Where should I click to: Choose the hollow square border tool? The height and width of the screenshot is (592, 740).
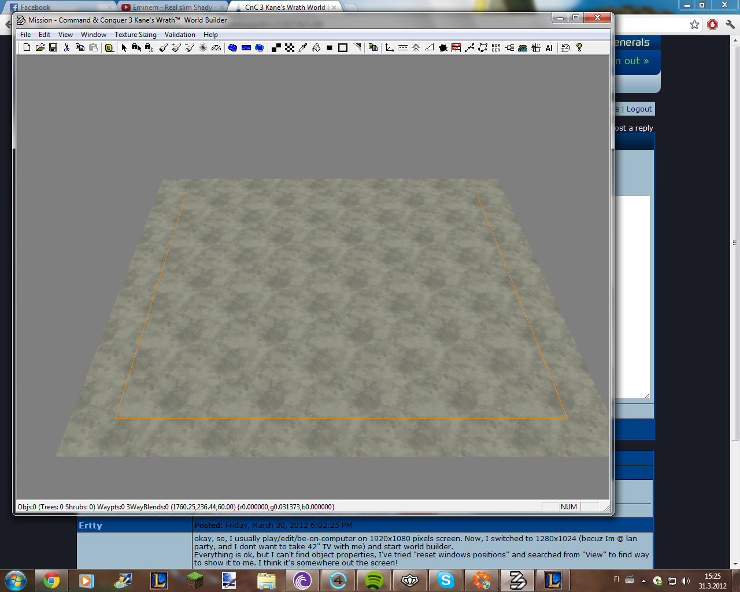click(x=343, y=48)
